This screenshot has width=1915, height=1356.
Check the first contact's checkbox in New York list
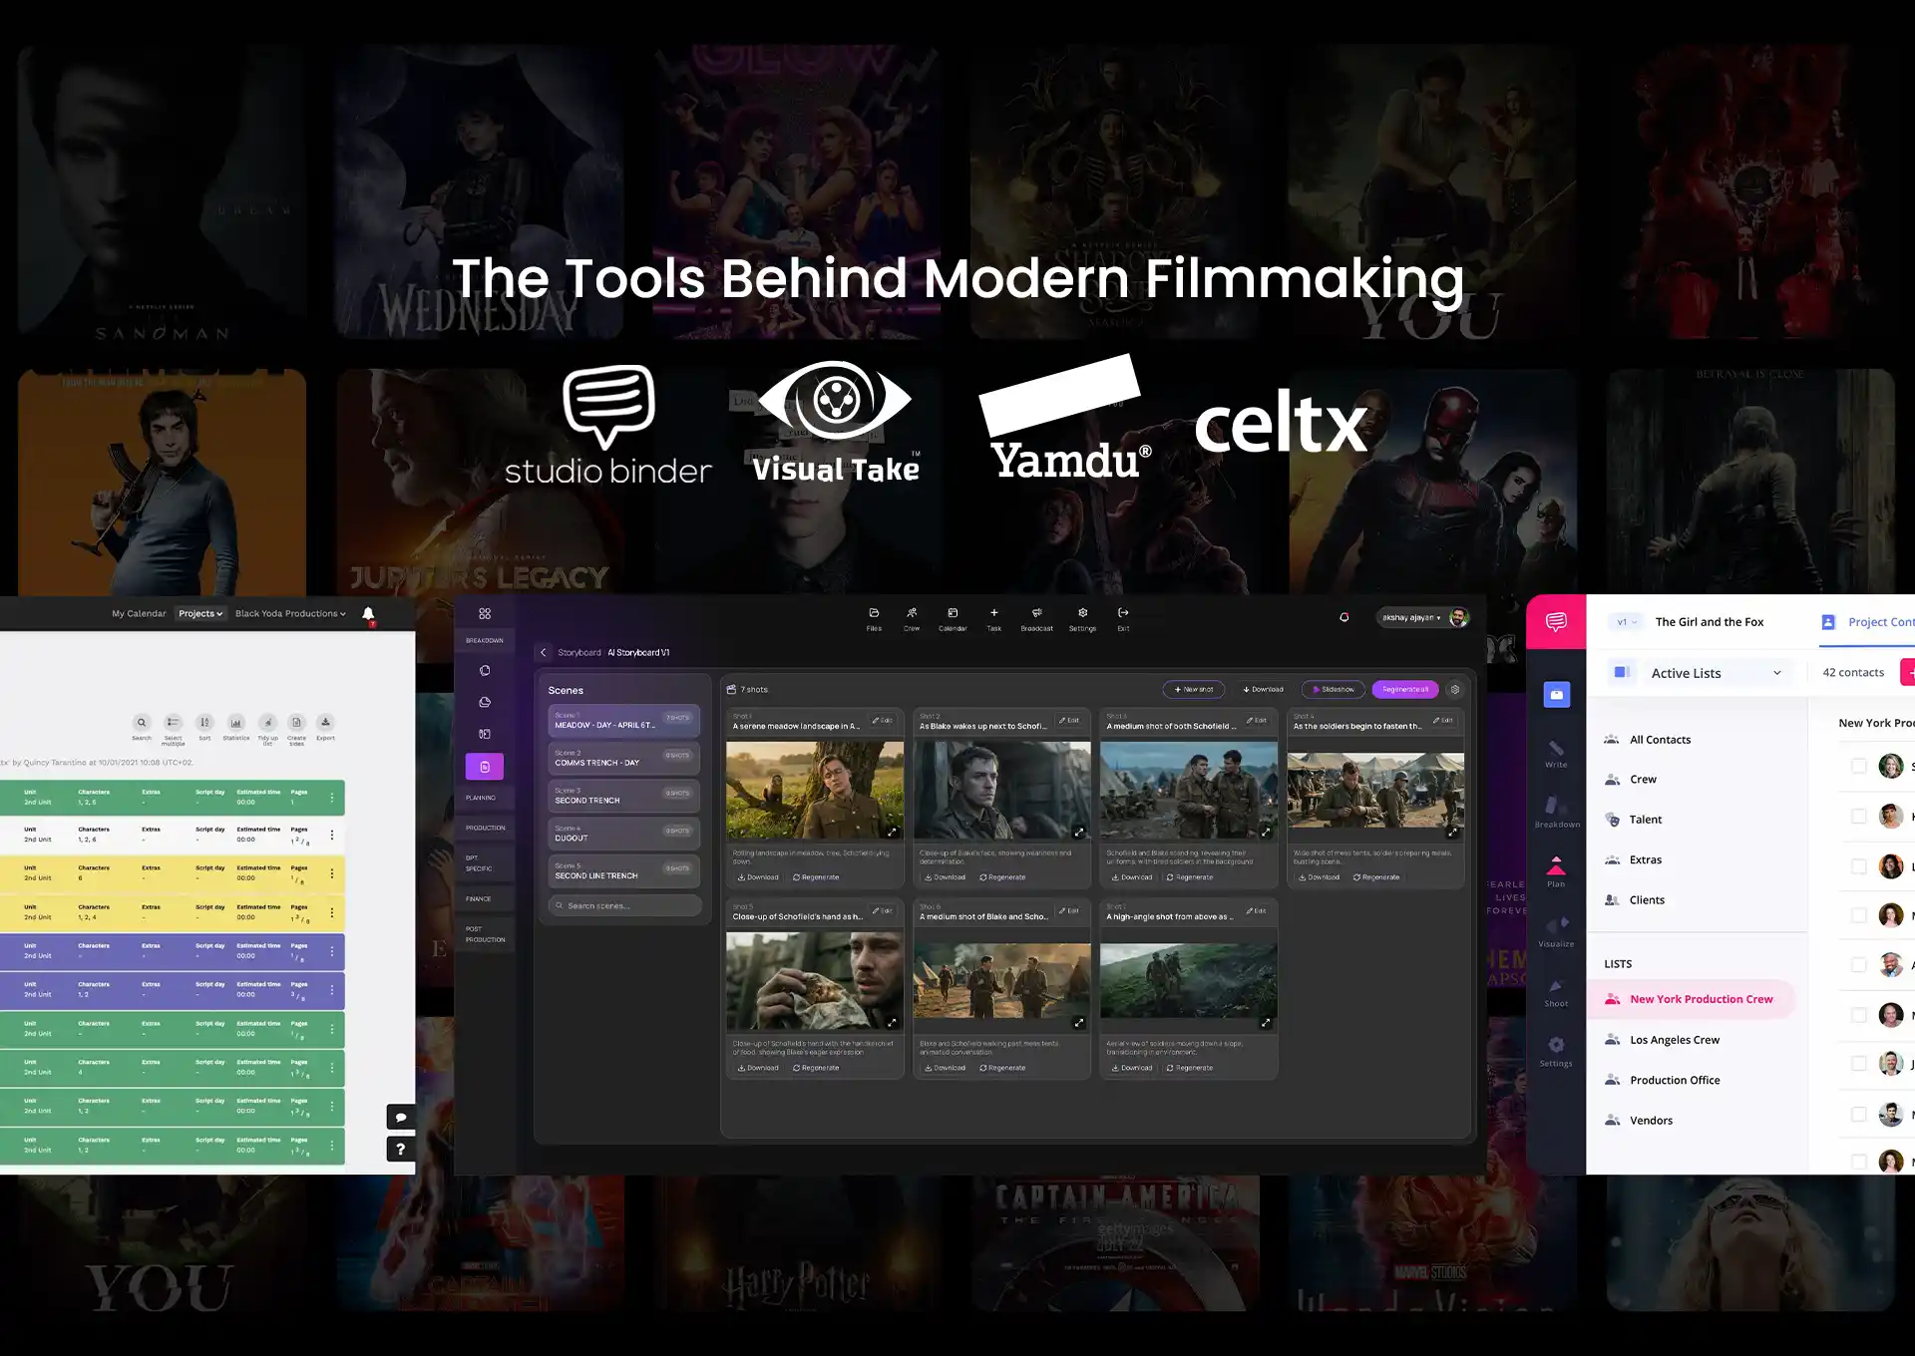click(x=1858, y=766)
